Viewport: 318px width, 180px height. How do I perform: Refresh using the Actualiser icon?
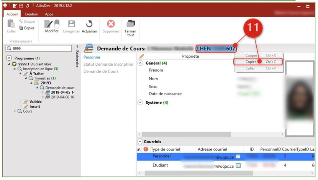[89, 24]
